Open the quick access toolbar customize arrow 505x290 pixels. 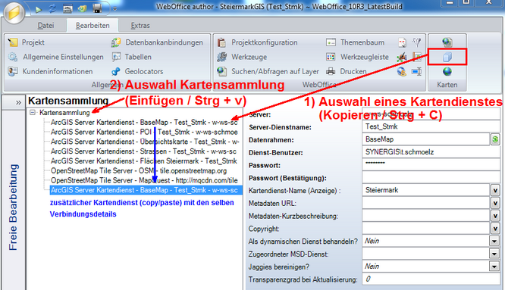pyautogui.click(x=114, y=9)
